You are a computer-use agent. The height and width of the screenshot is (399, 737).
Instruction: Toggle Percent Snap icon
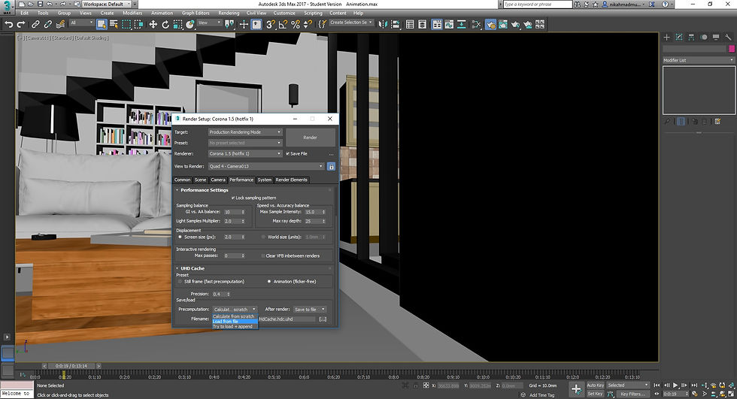click(295, 24)
